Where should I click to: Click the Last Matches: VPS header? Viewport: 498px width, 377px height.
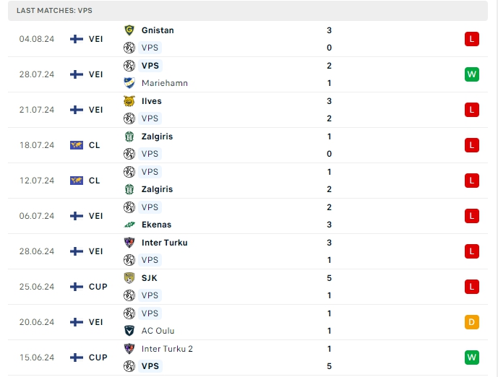tap(55, 11)
